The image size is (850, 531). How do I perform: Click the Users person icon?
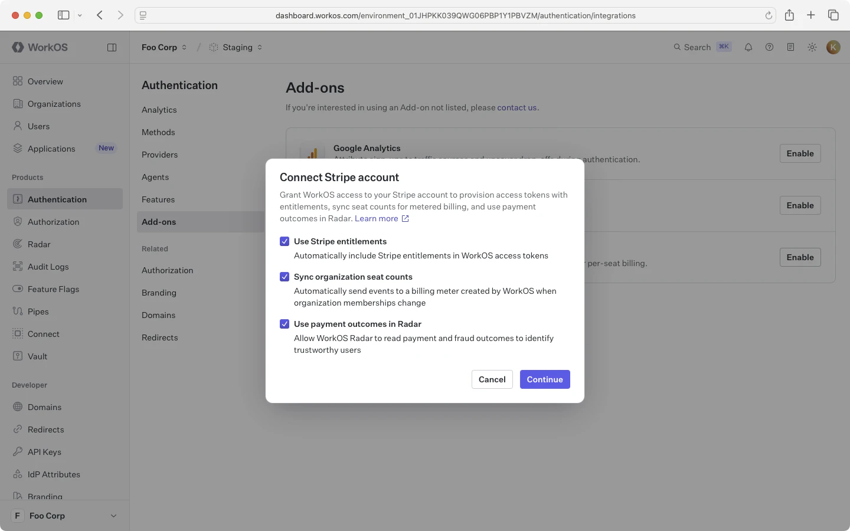pos(18,126)
